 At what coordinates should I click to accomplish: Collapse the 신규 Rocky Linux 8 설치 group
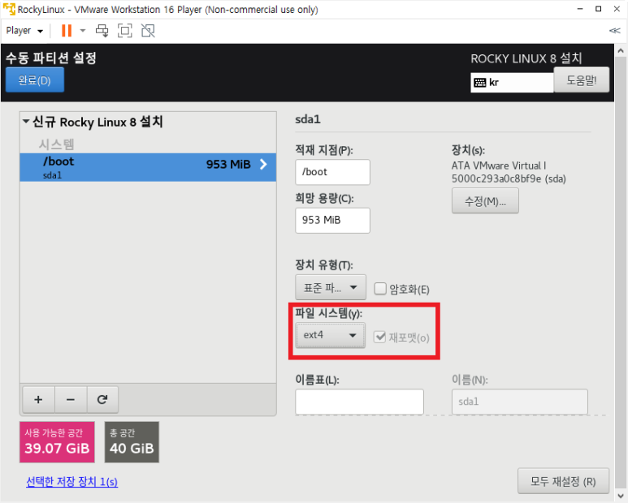coord(26,121)
